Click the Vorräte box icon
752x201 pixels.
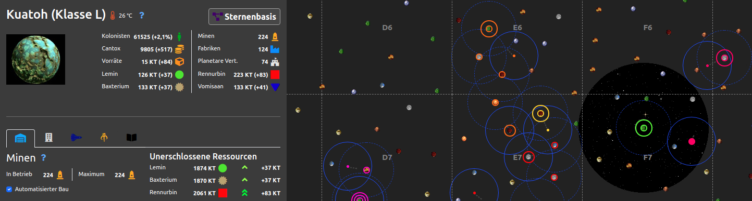(x=179, y=62)
